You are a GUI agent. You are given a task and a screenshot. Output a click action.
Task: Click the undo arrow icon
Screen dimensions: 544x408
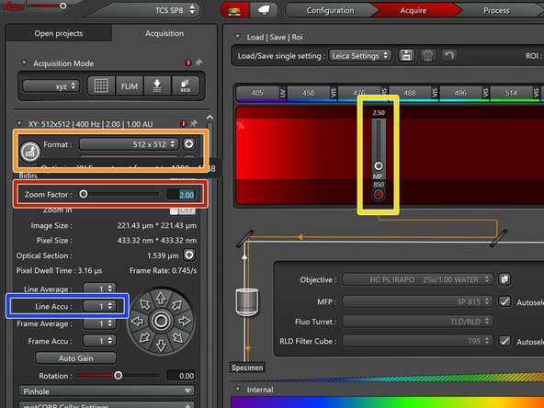[x=449, y=55]
